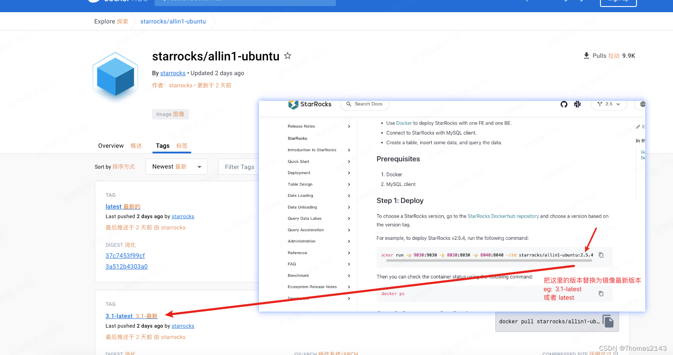Copy the docker run command in docs
The width and height of the screenshot is (673, 355).
[601, 255]
